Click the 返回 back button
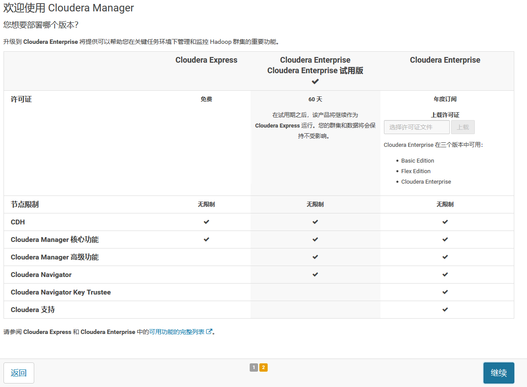Viewport: 527px width, 387px height. click(x=19, y=373)
